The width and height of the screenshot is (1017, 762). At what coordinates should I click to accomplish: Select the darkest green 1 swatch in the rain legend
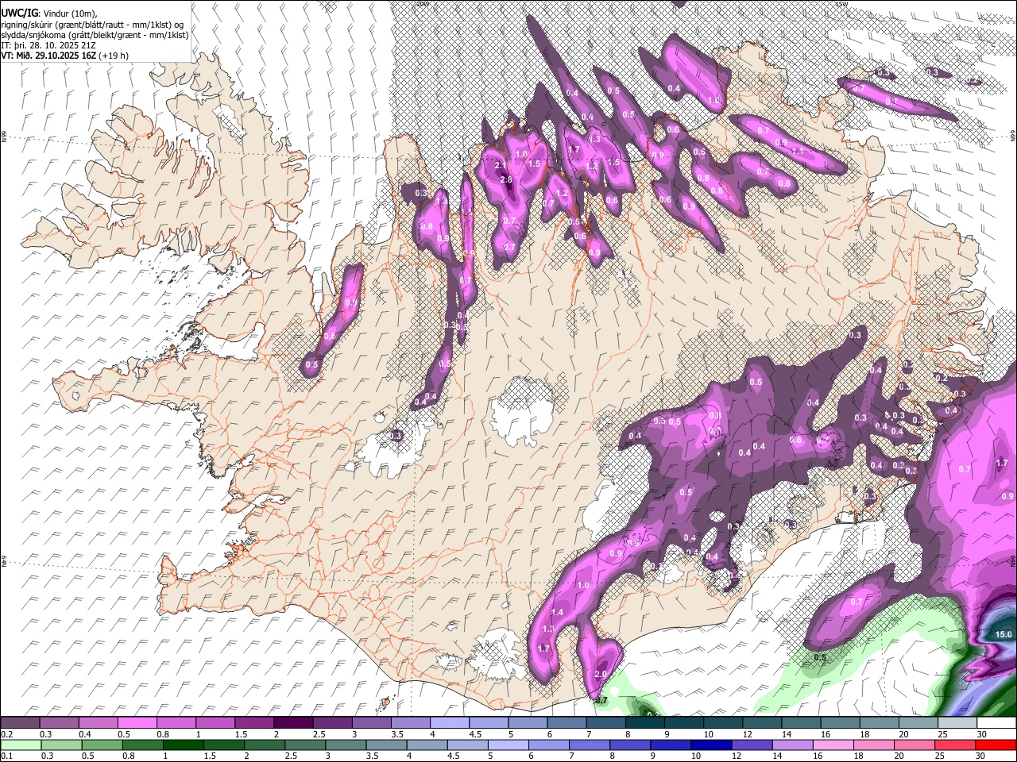pyautogui.click(x=183, y=745)
